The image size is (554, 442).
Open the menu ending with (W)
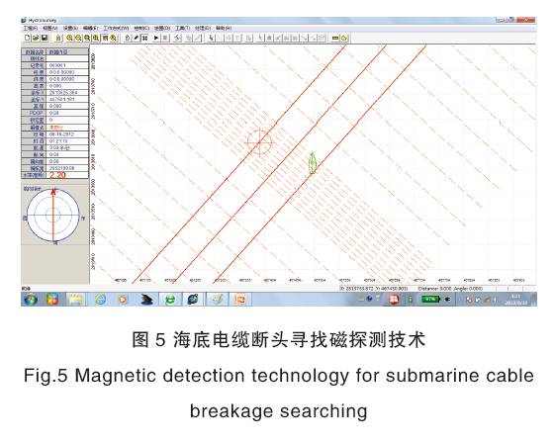point(116,28)
